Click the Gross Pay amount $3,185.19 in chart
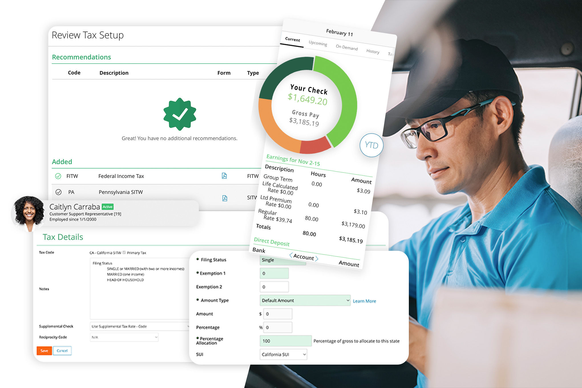 tap(304, 122)
